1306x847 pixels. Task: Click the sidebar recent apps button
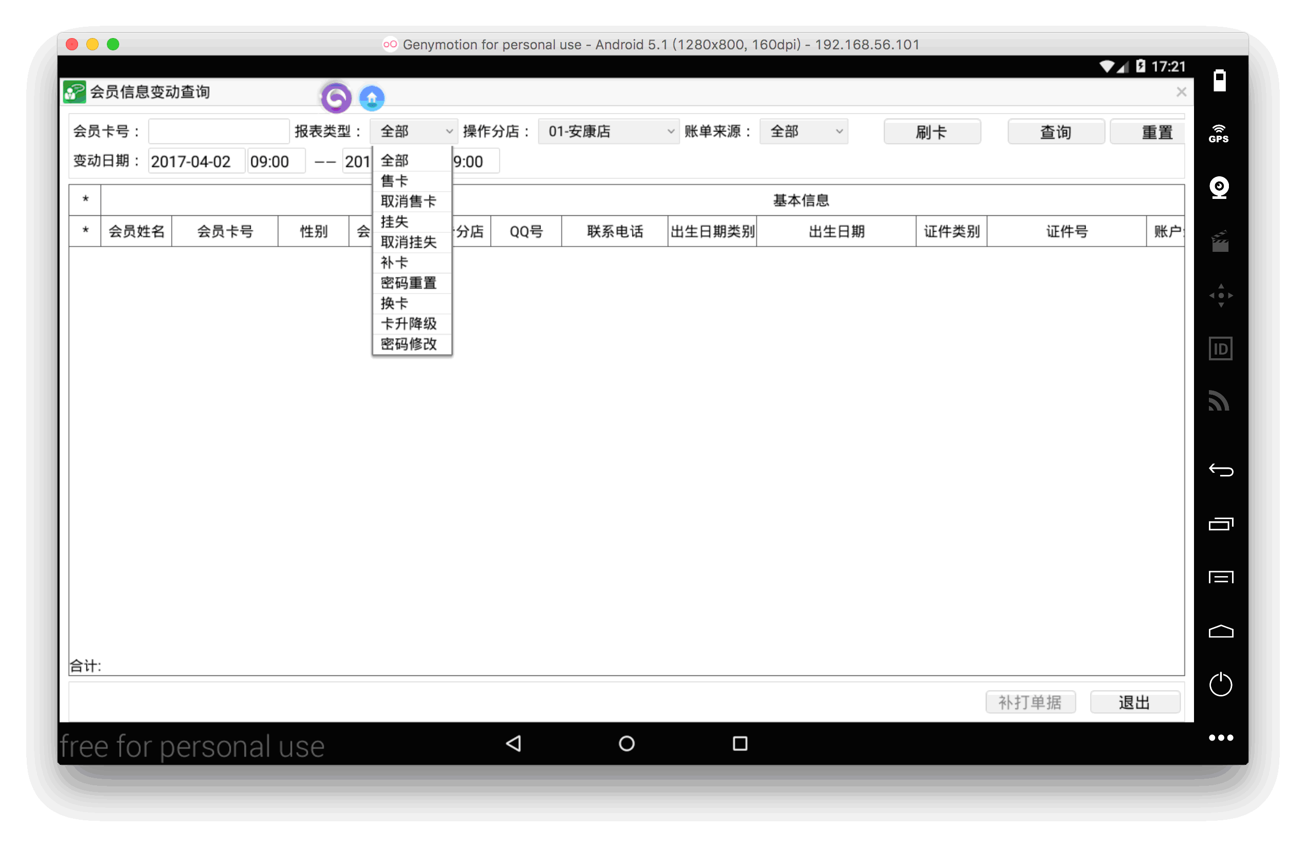point(1220,524)
